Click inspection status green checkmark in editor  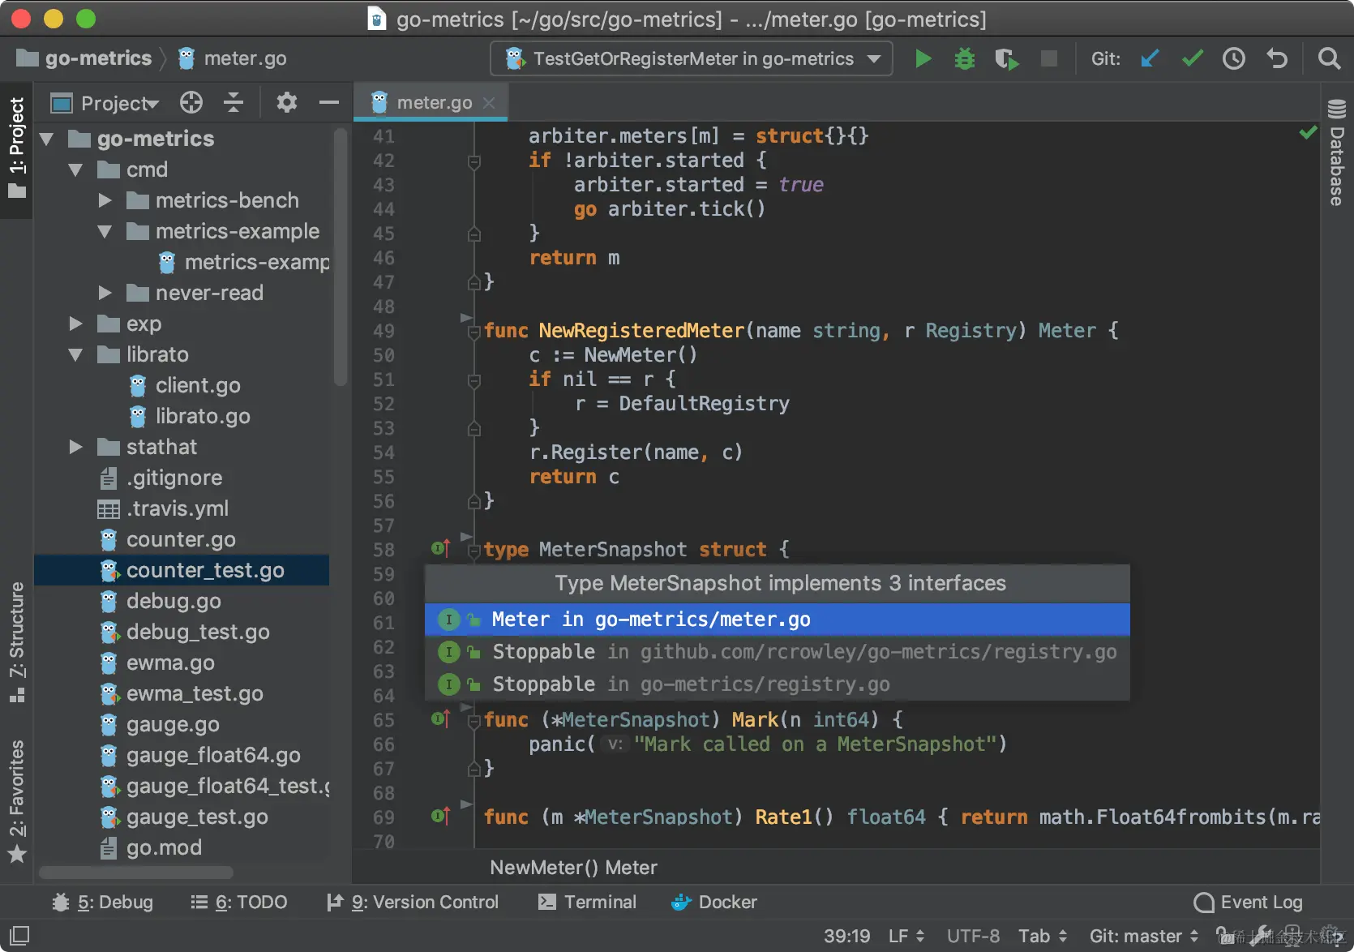click(x=1308, y=132)
